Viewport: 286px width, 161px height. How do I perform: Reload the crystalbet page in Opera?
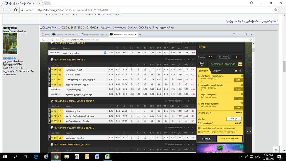53,40
